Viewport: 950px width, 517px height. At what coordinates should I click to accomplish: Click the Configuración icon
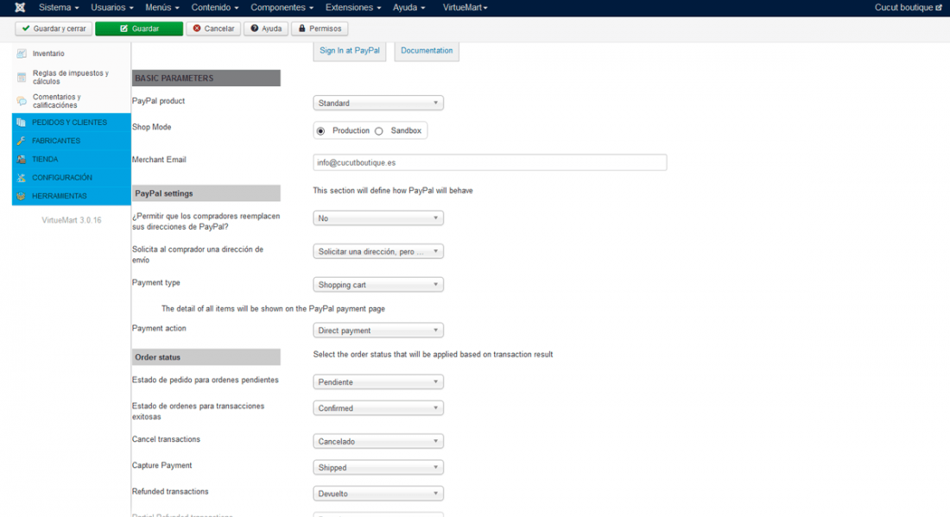click(22, 178)
